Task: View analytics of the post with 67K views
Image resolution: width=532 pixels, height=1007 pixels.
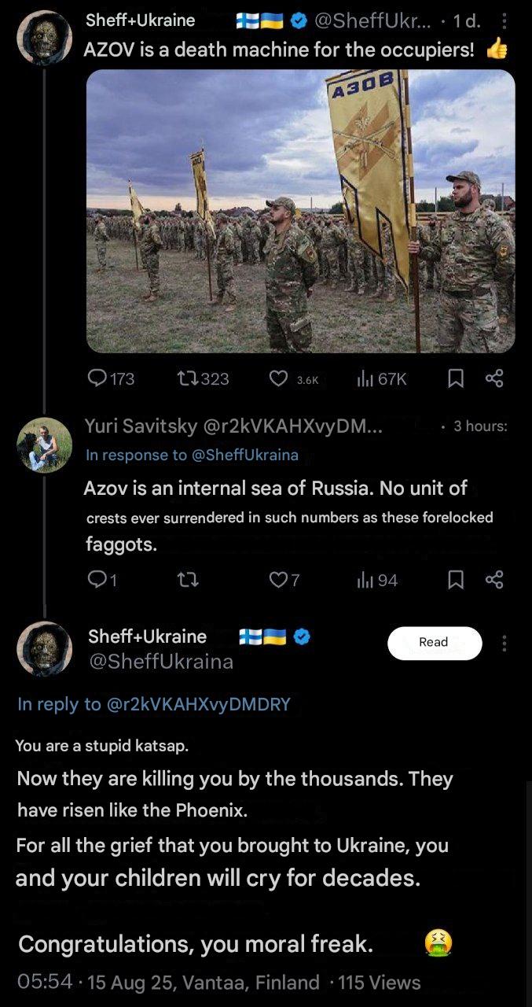Action: tap(382, 379)
